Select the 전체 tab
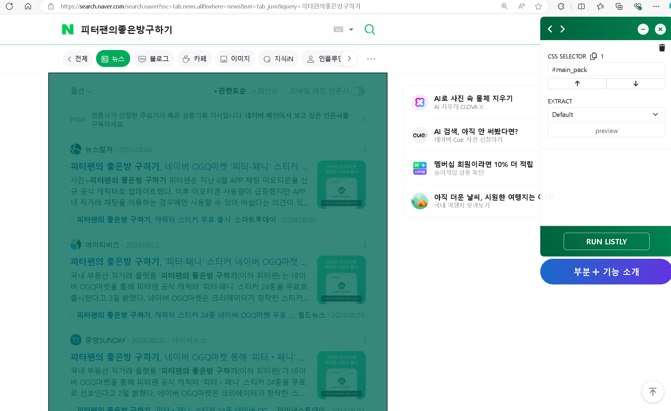 coord(78,59)
